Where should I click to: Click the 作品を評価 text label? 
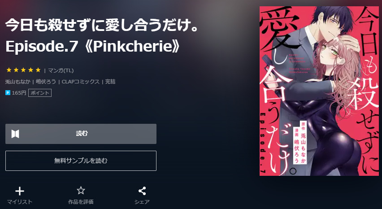click(x=81, y=202)
